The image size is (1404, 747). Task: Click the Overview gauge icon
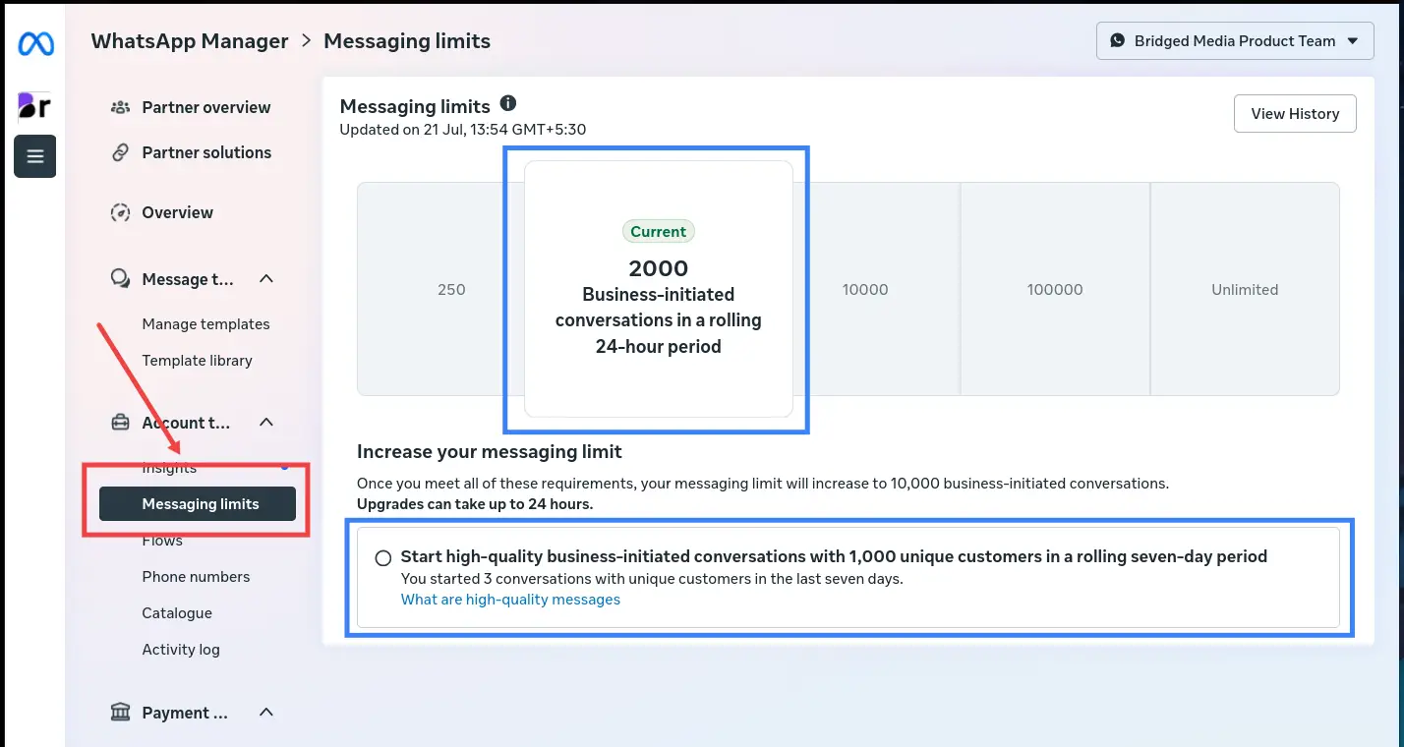click(120, 212)
